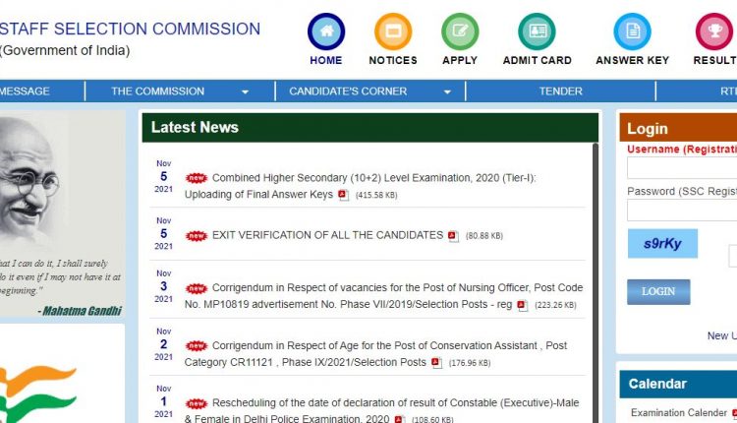
Task: Open the Notices icon
Action: pyautogui.click(x=393, y=31)
